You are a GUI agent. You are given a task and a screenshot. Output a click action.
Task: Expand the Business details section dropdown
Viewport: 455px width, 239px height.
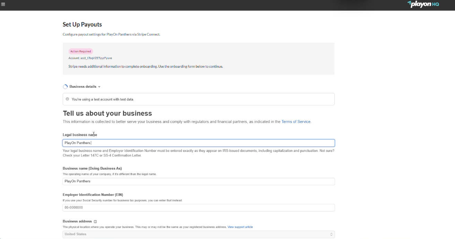[x=85, y=87]
